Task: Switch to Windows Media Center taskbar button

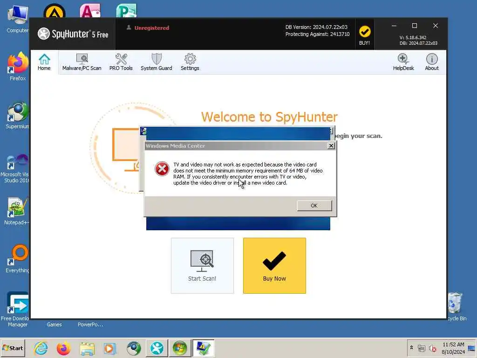Action: [x=180, y=348]
